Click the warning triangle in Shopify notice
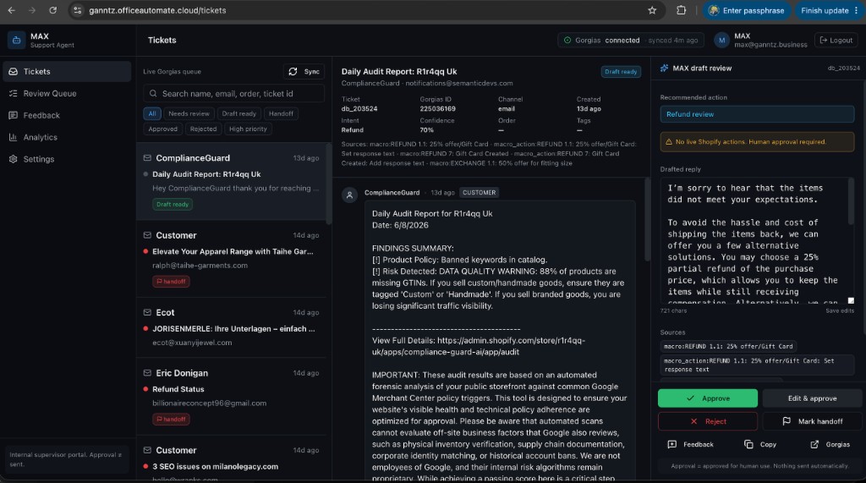Image resolution: width=866 pixels, height=483 pixels. click(669, 142)
